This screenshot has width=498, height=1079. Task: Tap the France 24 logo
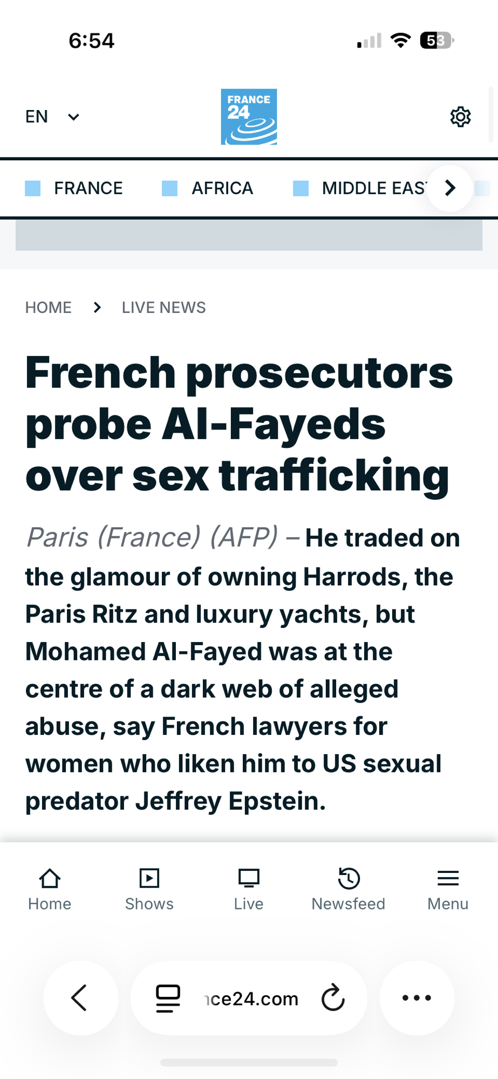pyautogui.click(x=249, y=117)
